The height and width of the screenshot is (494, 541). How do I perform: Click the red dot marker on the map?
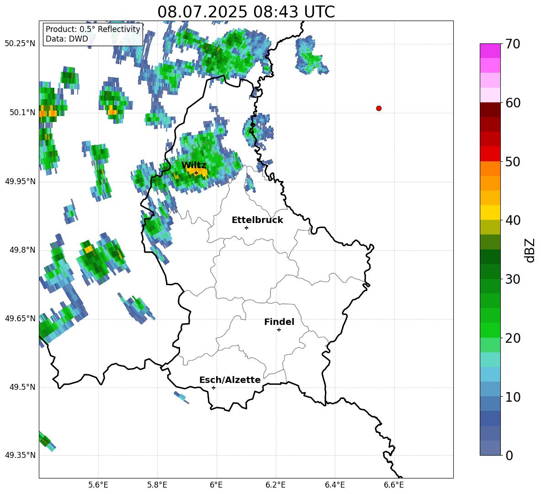point(379,108)
